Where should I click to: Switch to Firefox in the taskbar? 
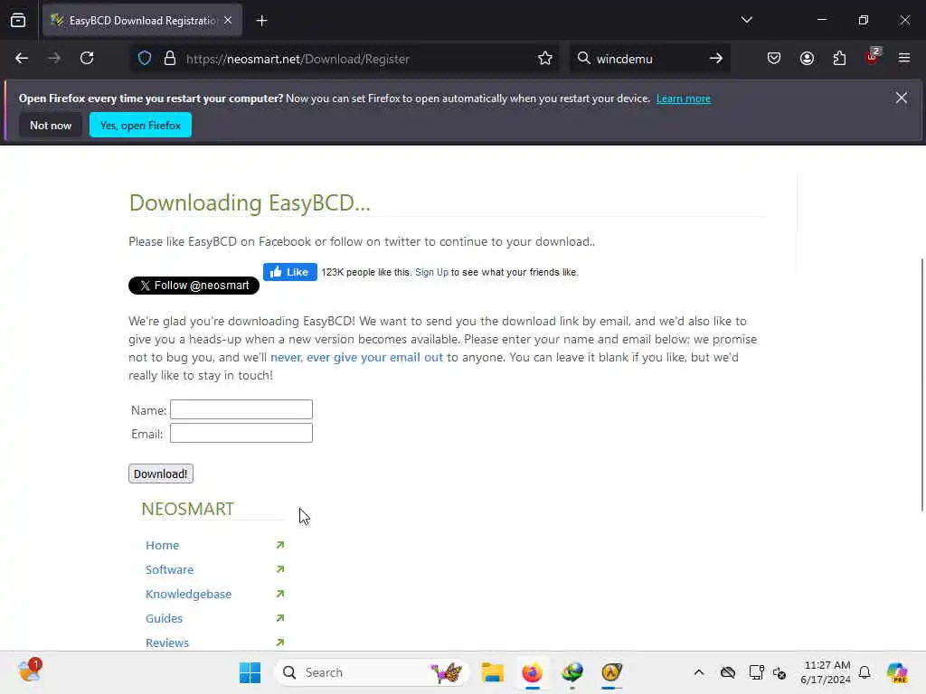[532, 672]
